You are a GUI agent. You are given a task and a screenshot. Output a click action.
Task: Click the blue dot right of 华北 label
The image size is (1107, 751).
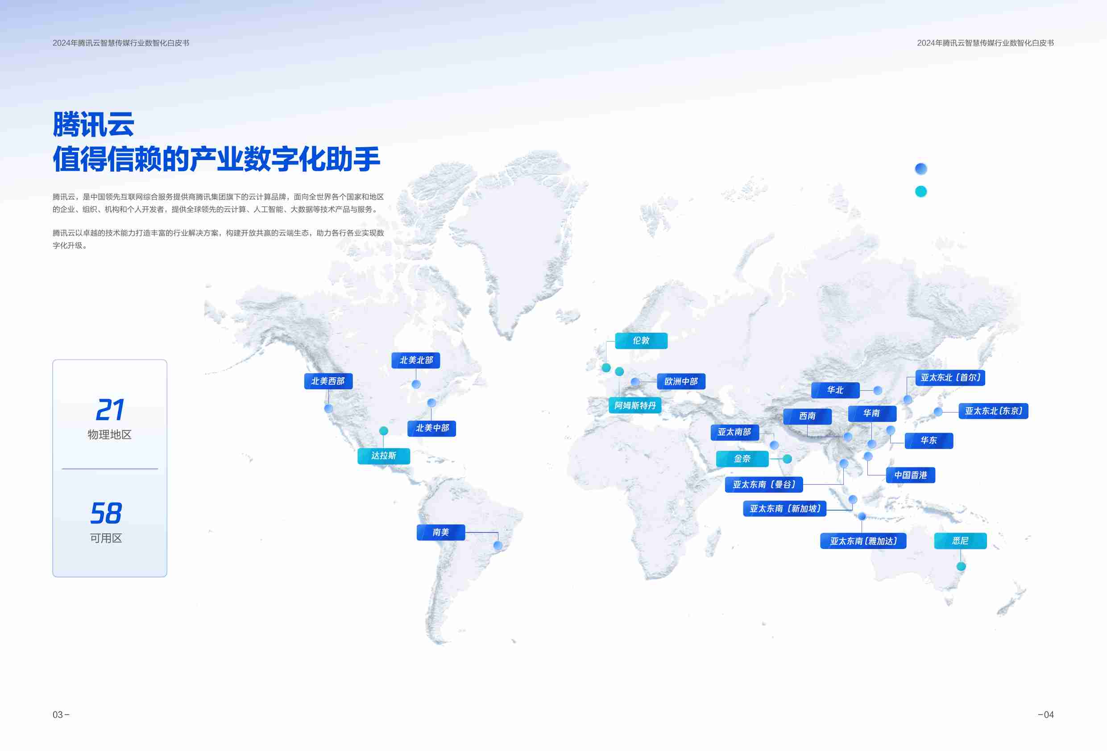(878, 390)
